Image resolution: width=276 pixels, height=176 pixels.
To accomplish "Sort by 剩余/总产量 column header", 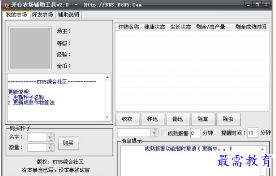I will (214, 27).
